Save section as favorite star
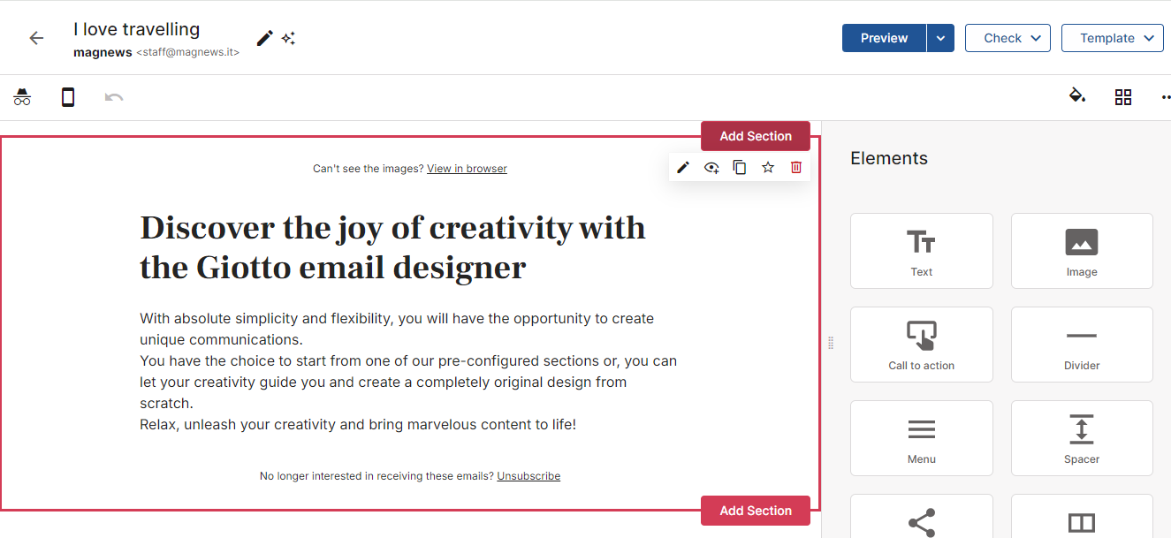The height and width of the screenshot is (538, 1171). click(768, 167)
